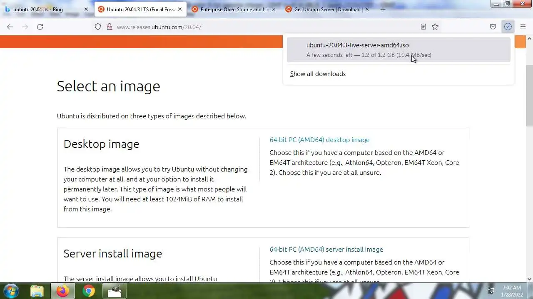Open the clapperboard app on taskbar
Screen dimensions: 533x299
pyautogui.click(x=114, y=291)
